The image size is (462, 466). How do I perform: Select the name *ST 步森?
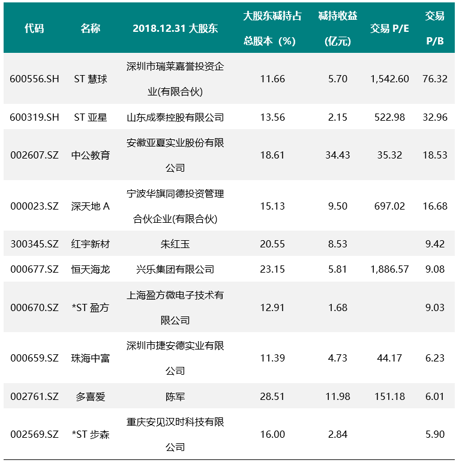[x=90, y=435]
